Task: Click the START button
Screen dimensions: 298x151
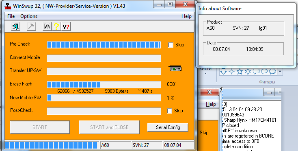Action: 40,127
